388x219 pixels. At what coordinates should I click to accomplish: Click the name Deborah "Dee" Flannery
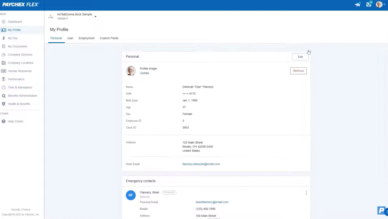[198, 87]
